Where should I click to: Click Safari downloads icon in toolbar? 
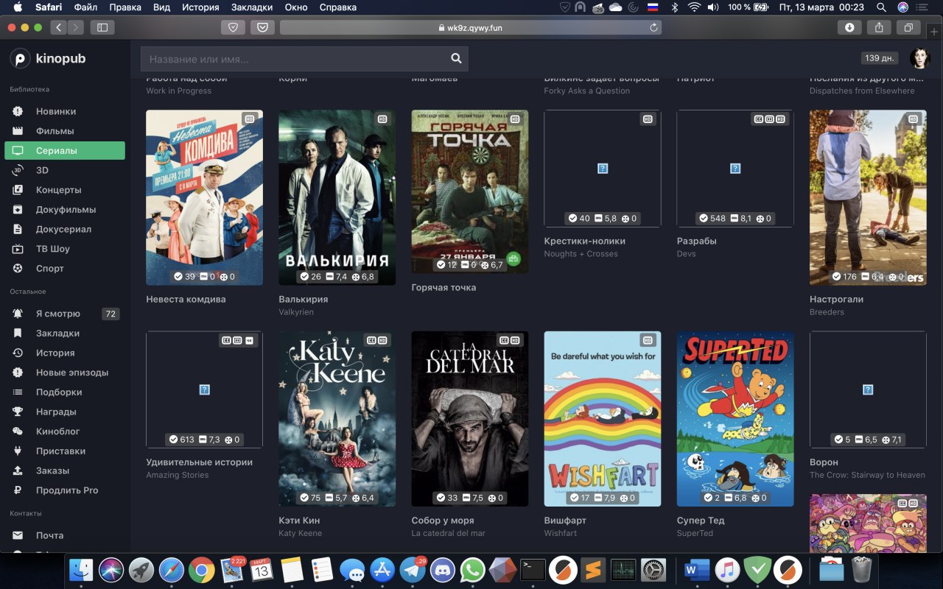(849, 27)
